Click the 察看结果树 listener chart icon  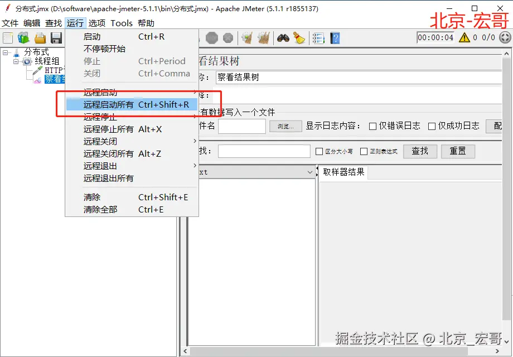(37, 79)
